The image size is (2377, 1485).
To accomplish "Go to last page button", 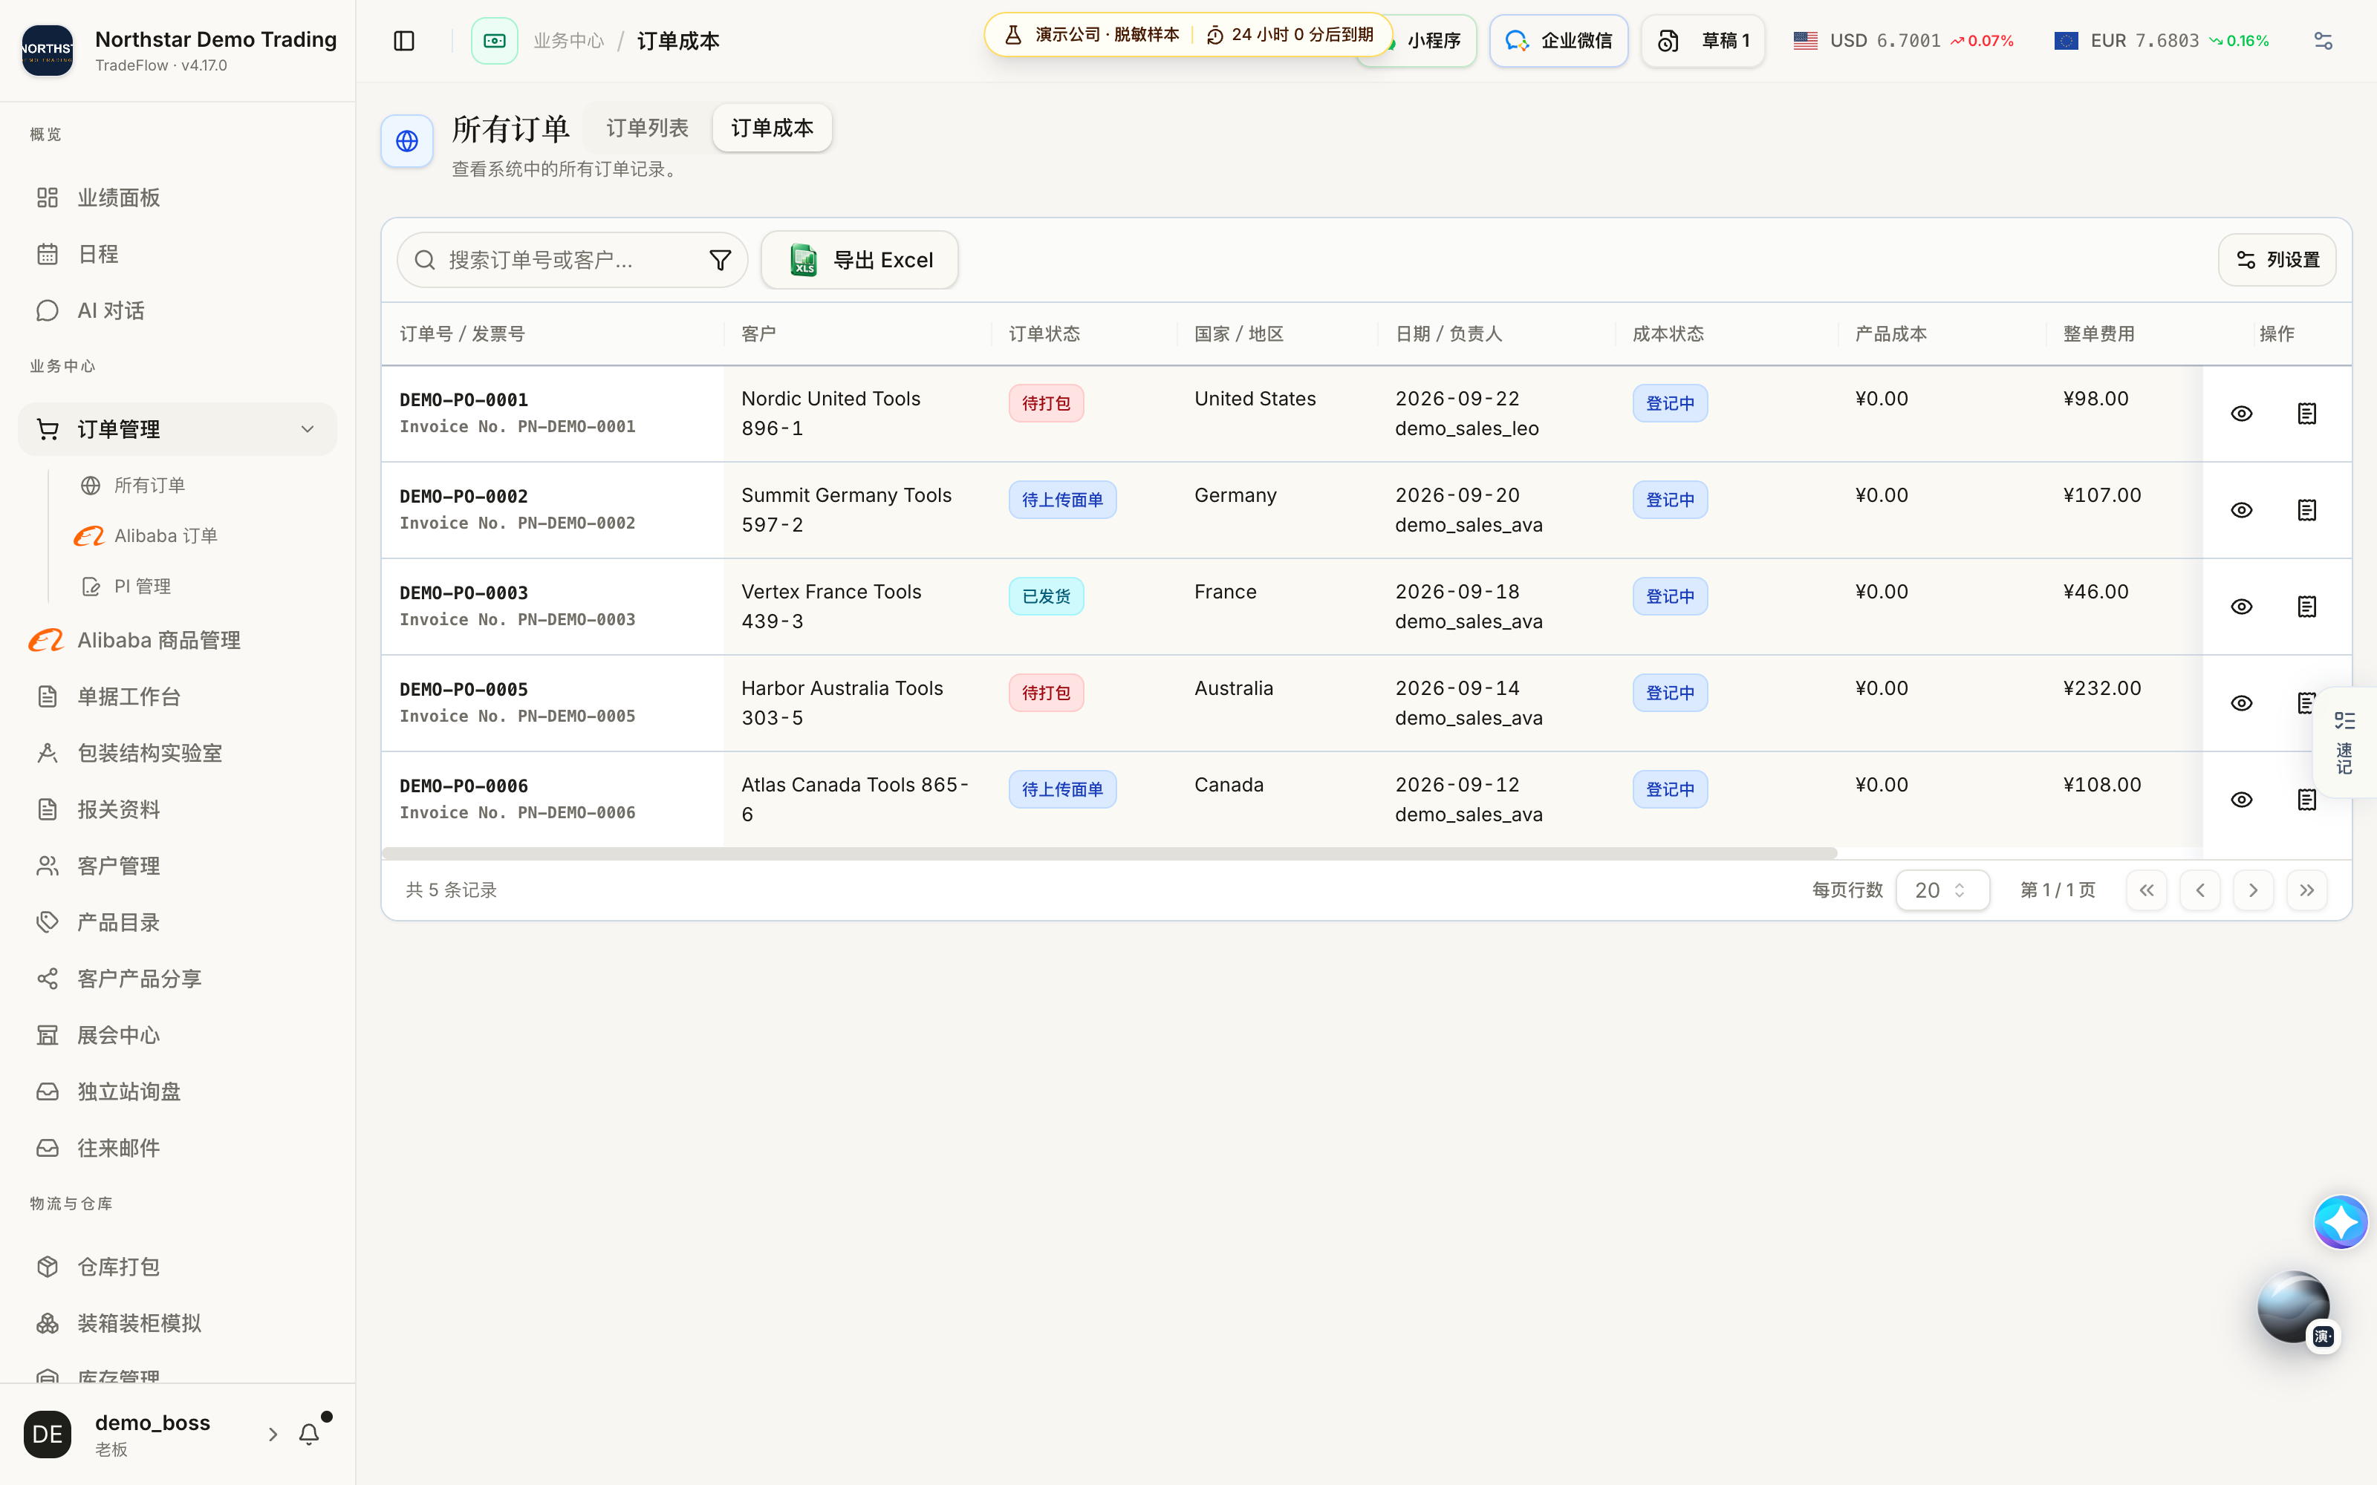I will click(x=2306, y=890).
